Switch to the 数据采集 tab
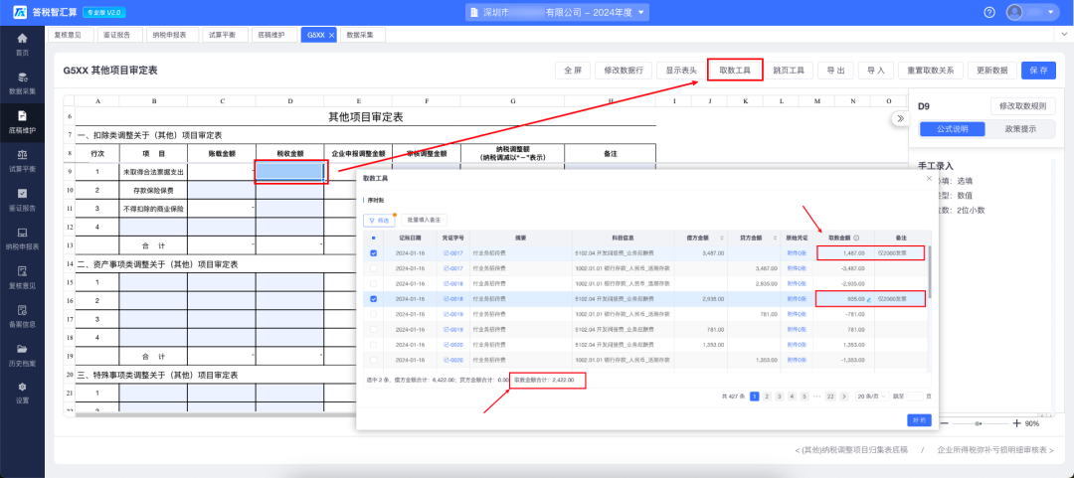Screen dimensions: 1074x478 (x=362, y=35)
